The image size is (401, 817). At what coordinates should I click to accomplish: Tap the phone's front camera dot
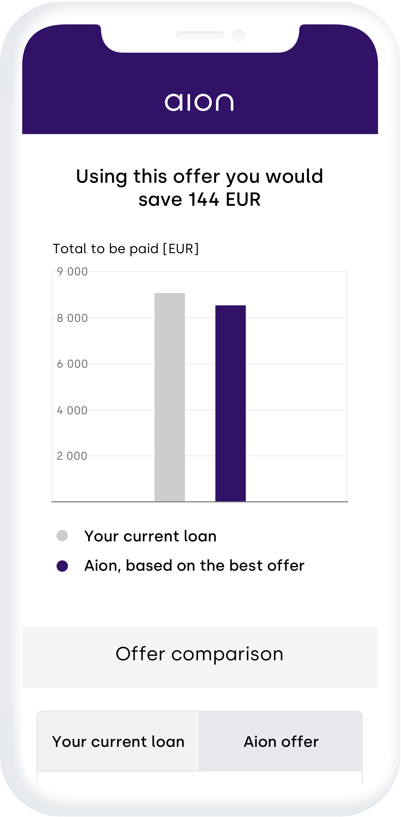(239, 35)
